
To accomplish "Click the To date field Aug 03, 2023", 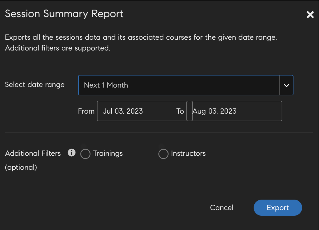I will pyautogui.click(x=237, y=111).
